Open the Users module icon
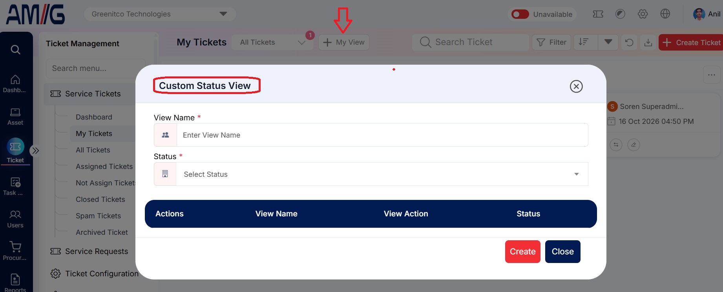 [15, 219]
